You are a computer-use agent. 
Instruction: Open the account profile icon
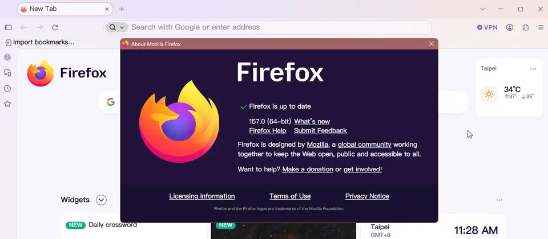coord(510,27)
